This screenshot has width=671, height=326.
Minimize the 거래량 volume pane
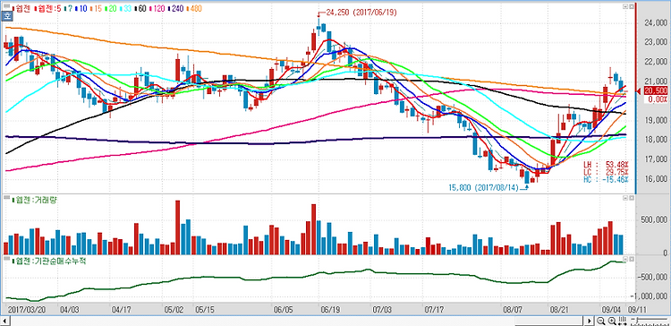point(624,198)
